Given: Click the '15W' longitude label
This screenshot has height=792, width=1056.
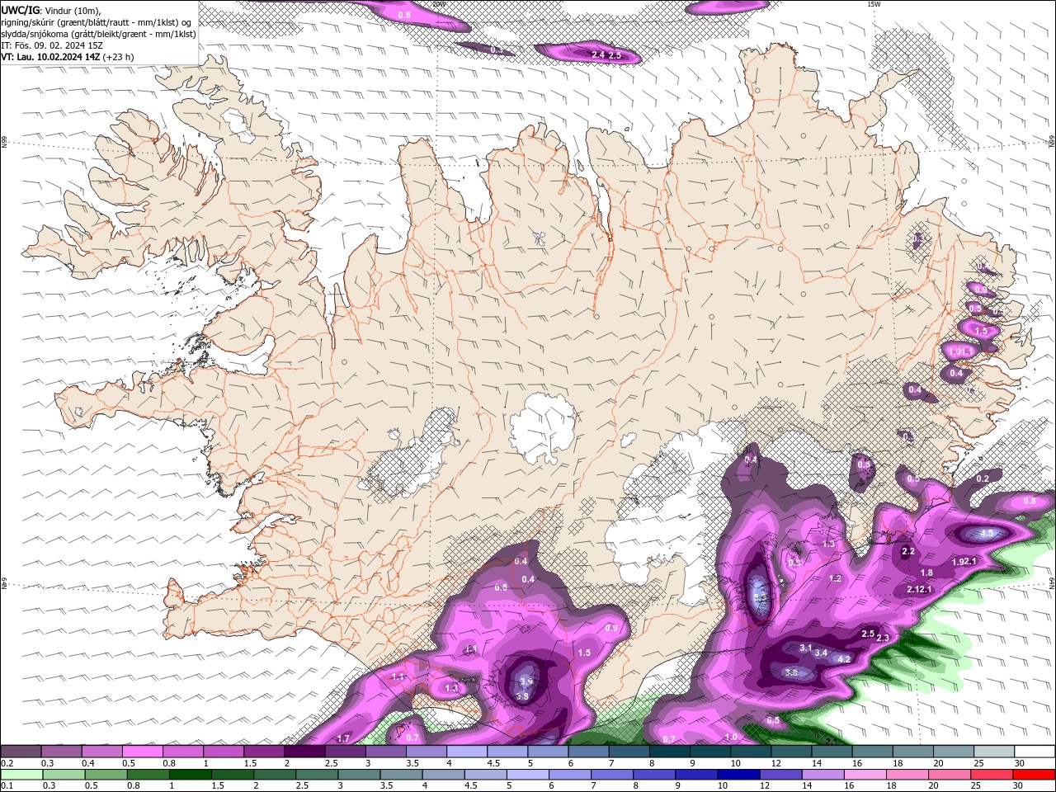Looking at the screenshot, I should pos(874,4).
